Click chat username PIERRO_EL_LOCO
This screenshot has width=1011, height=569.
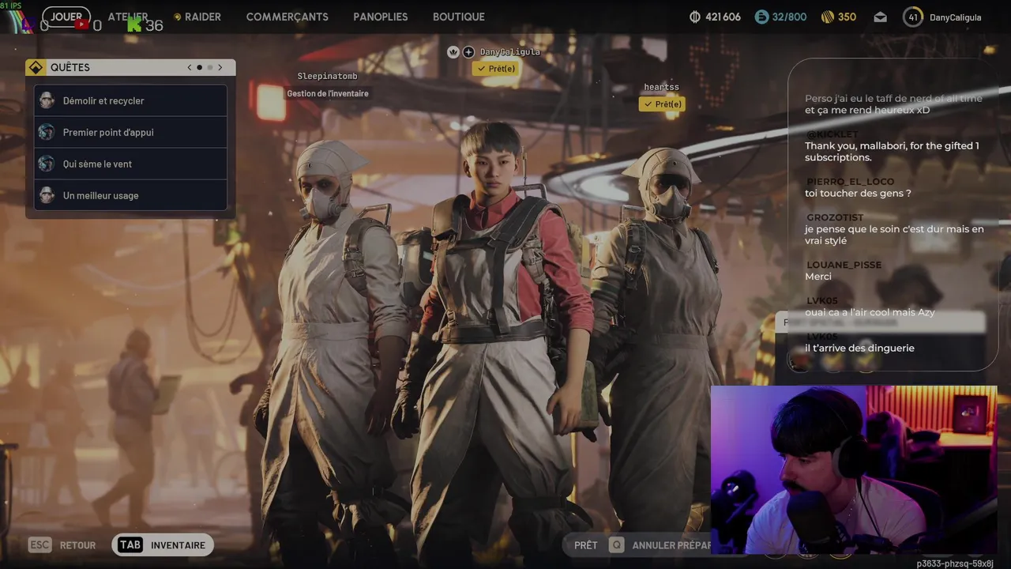pyautogui.click(x=850, y=182)
